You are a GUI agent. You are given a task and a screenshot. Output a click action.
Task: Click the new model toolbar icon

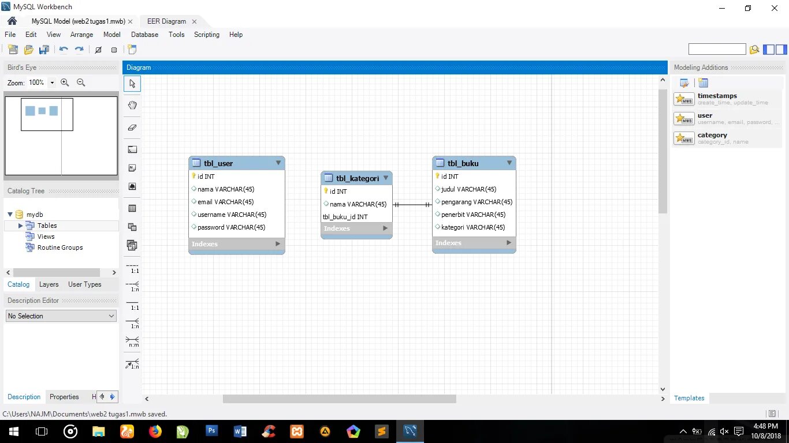[x=13, y=50]
